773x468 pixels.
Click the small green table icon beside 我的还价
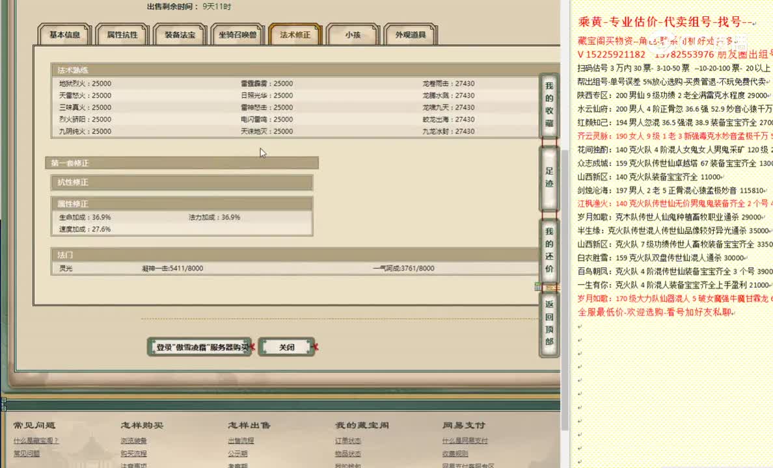click(537, 287)
